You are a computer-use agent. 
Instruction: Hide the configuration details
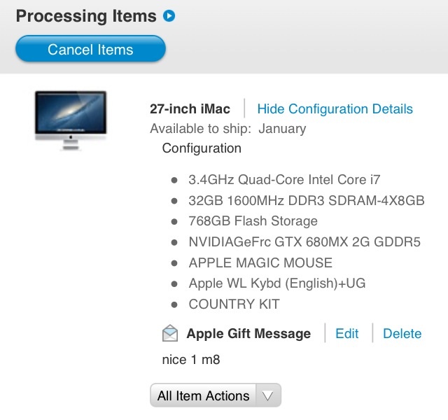[x=335, y=109]
